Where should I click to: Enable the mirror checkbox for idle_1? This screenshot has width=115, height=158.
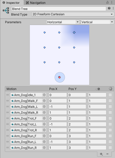click(x=110, y=95)
